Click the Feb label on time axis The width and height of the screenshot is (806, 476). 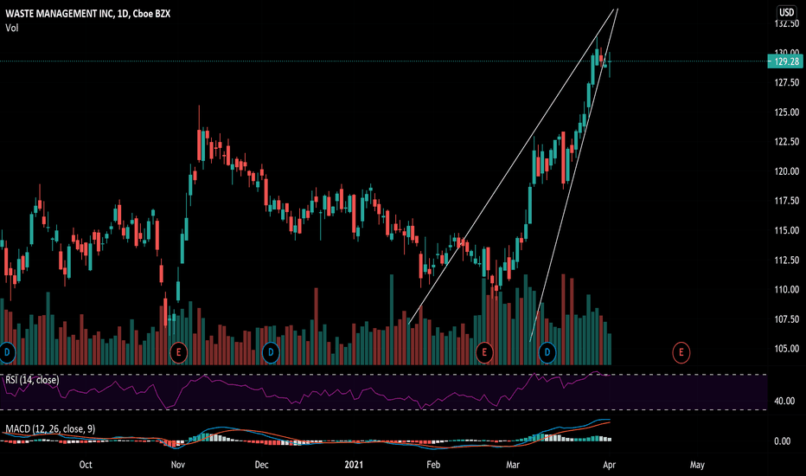(x=433, y=465)
